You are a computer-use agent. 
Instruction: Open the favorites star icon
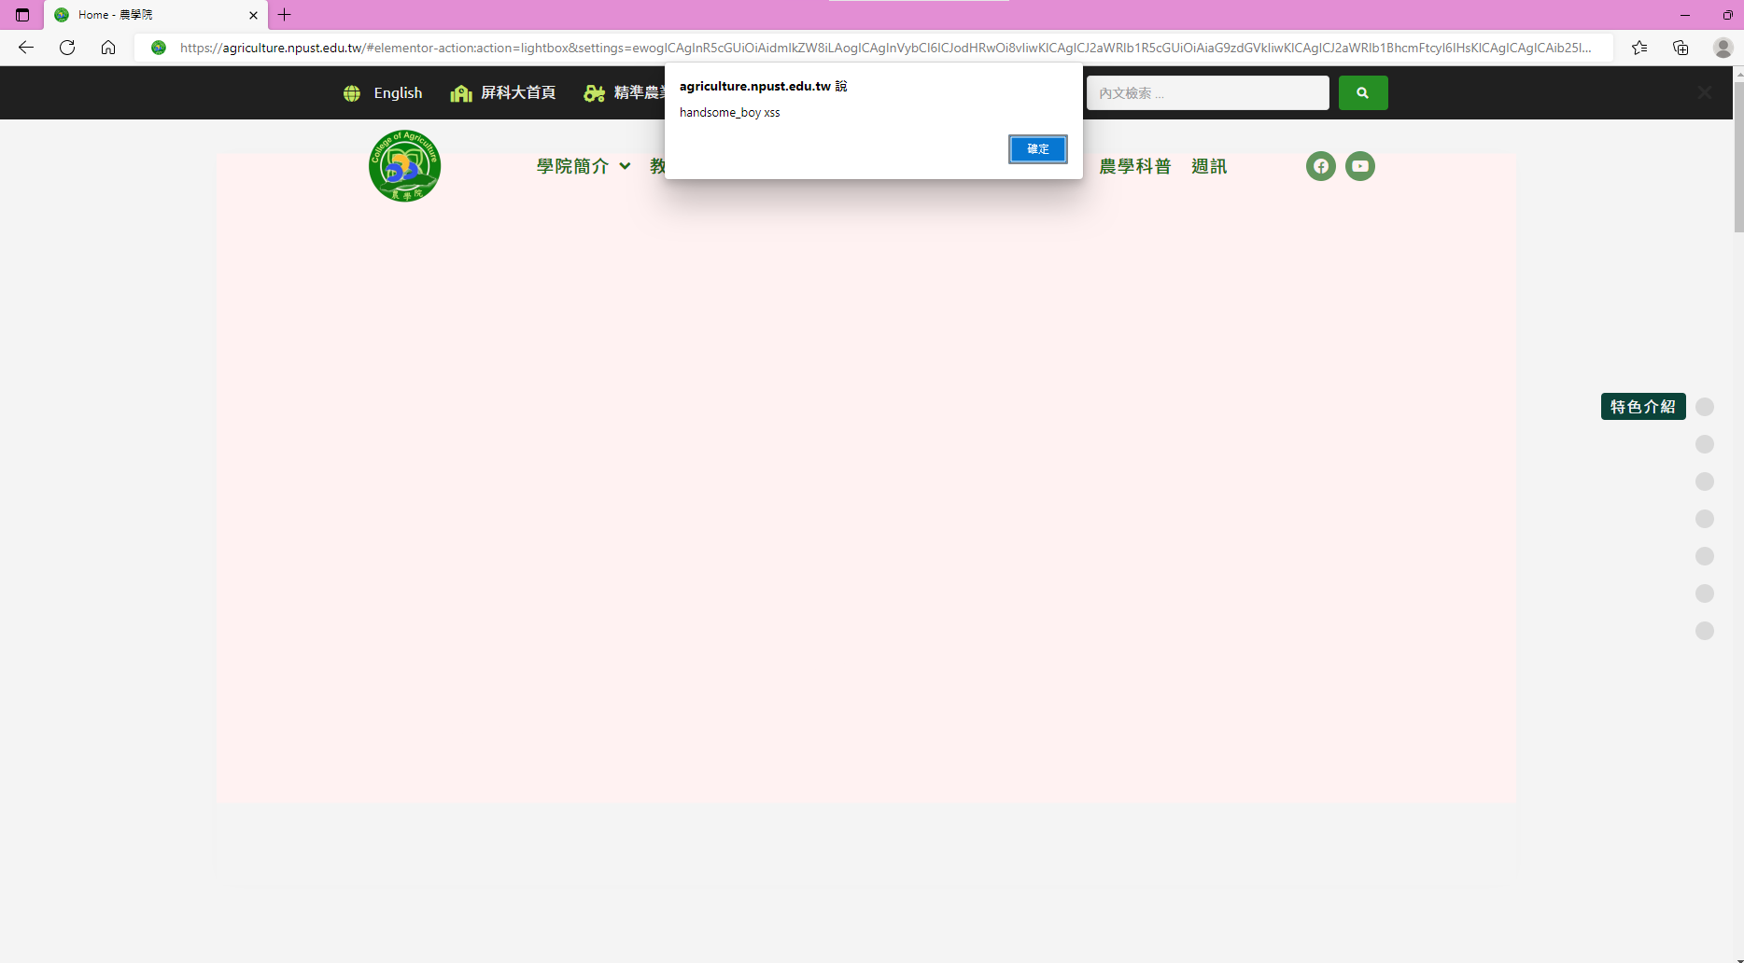point(1639,48)
